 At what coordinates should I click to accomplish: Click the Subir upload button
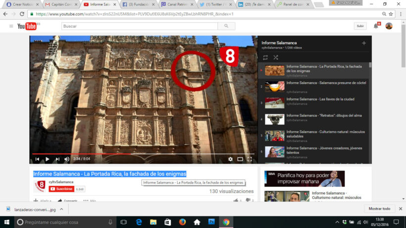[x=360, y=26]
